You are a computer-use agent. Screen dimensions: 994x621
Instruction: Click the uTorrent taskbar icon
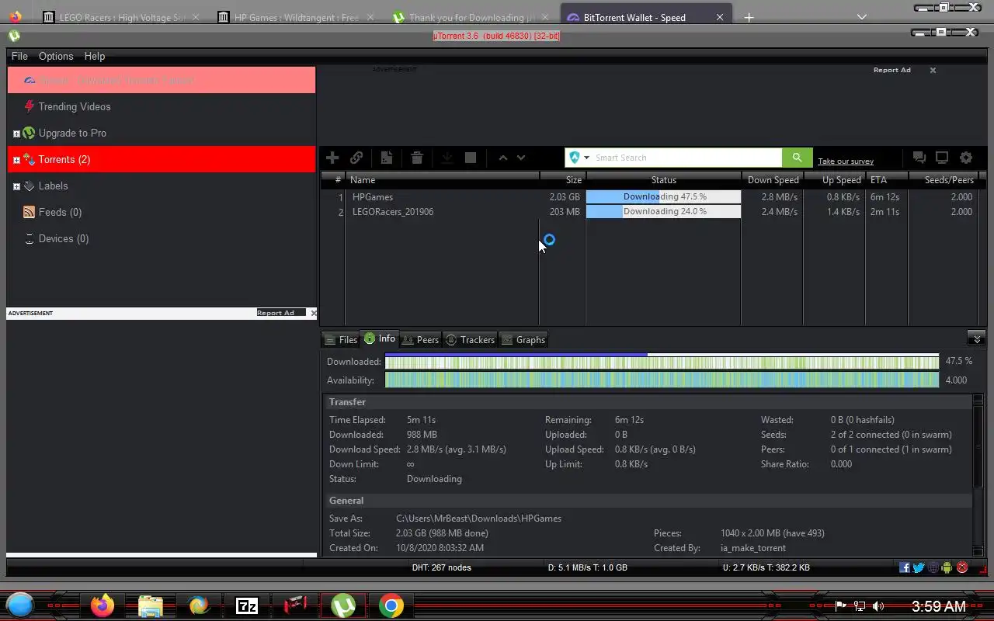click(343, 605)
